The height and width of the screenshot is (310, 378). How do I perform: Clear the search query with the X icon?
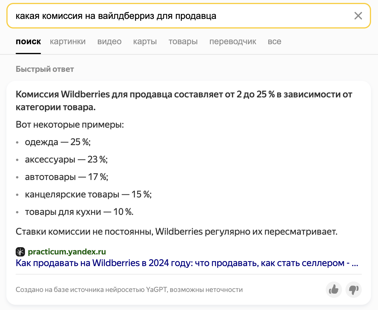click(358, 16)
